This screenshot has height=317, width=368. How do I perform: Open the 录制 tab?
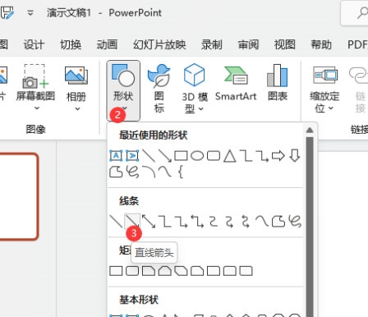(212, 44)
